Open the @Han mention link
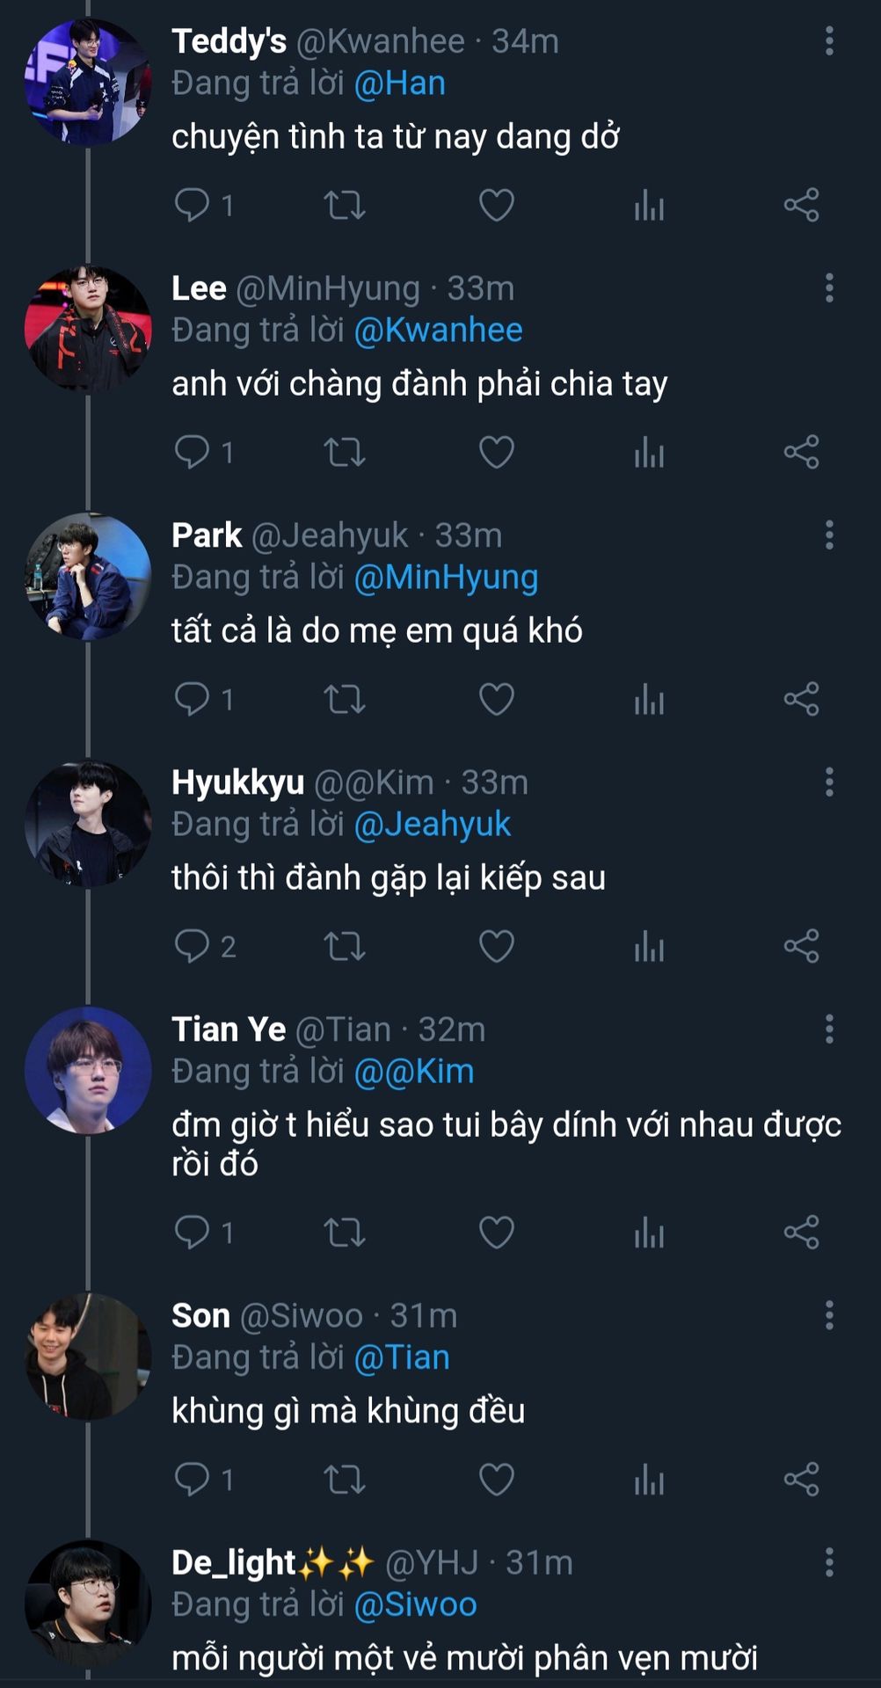 click(x=399, y=84)
